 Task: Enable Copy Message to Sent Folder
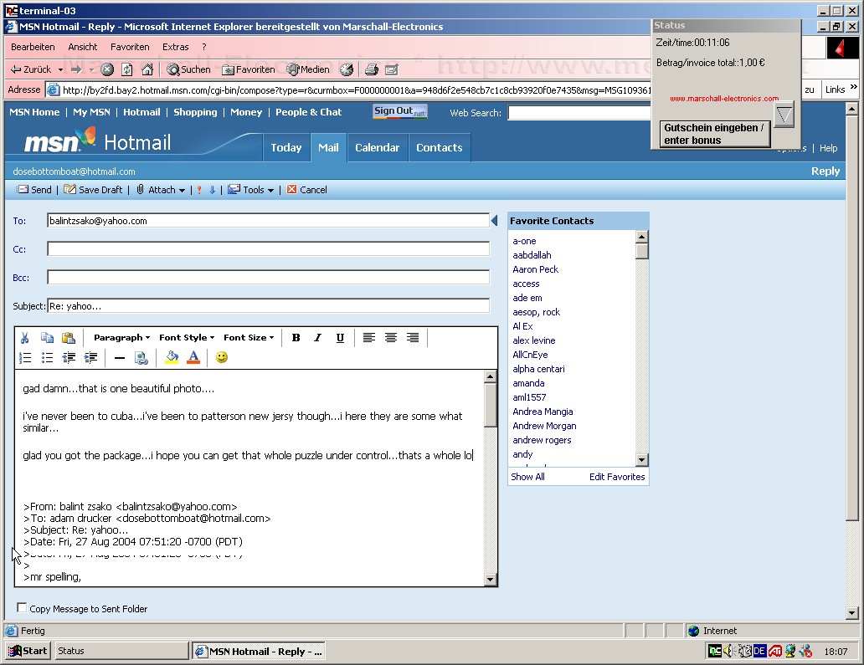pos(22,608)
